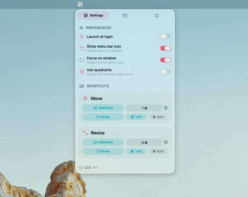Click the PREFERENCES heading
Screen dimensions: 248x197
click(x=98, y=28)
